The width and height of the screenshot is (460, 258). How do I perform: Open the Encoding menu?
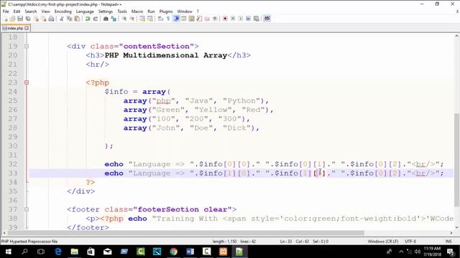63,11
